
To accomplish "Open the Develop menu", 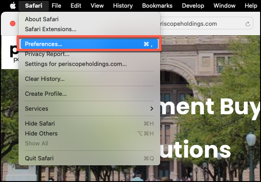I will point(193,6).
